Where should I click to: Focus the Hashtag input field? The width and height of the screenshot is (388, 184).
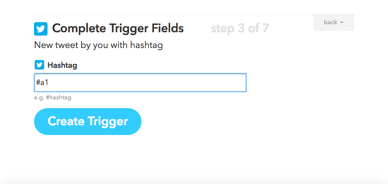(140, 83)
